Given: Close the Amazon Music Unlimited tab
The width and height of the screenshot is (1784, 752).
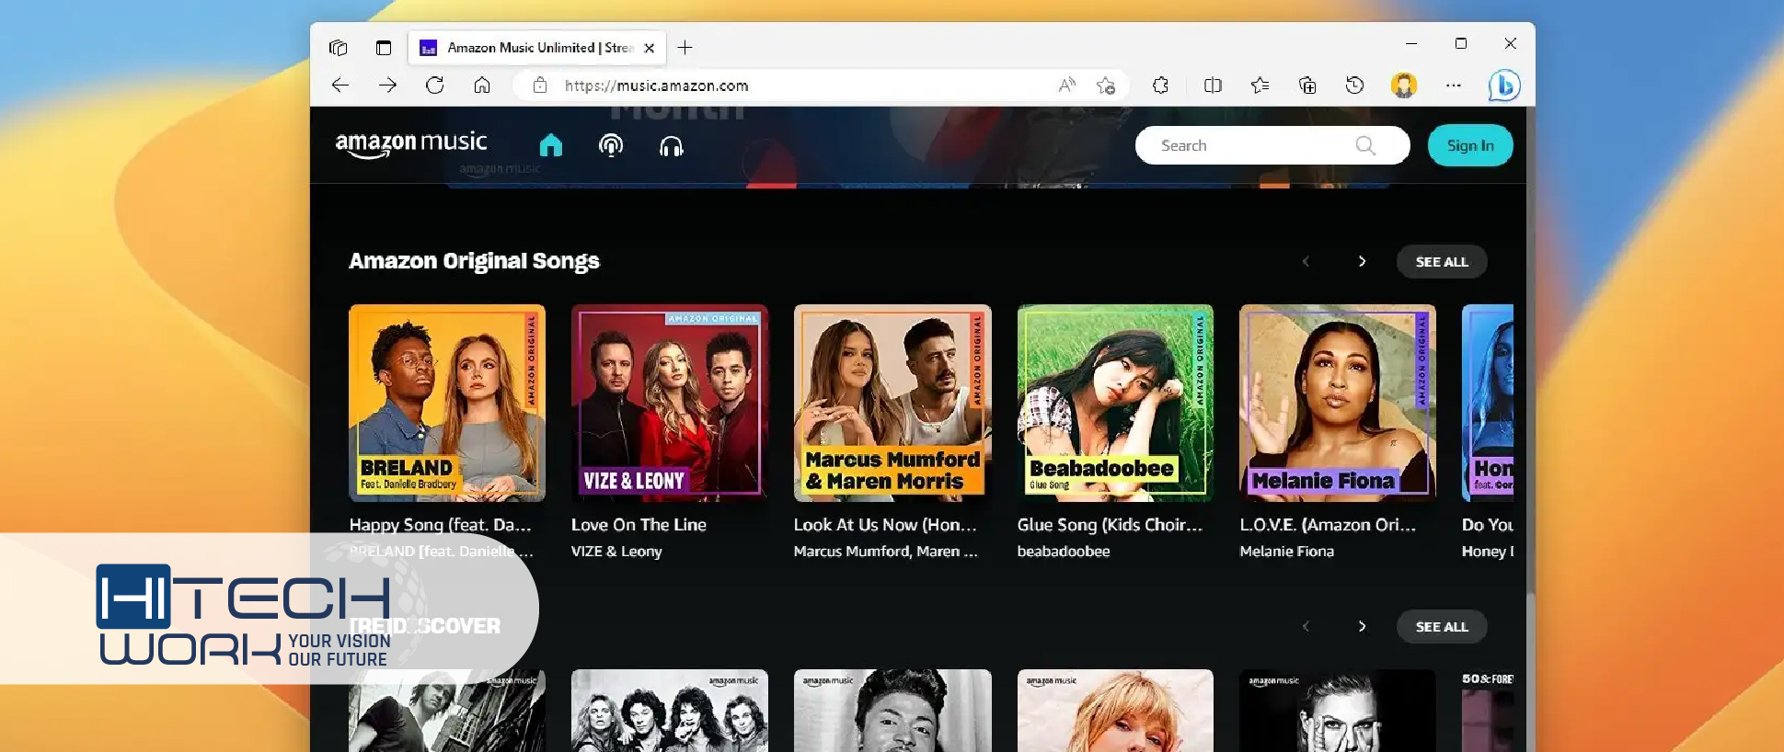Looking at the screenshot, I should point(650,48).
